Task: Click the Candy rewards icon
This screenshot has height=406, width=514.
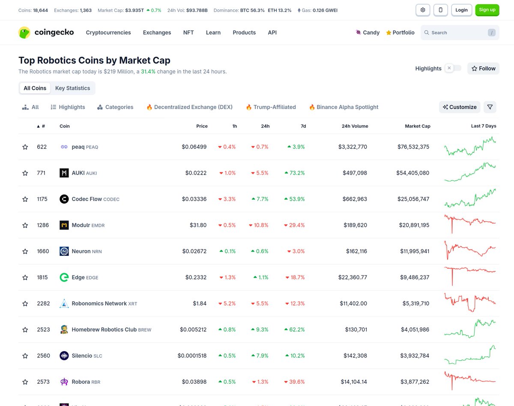Action: pyautogui.click(x=358, y=32)
